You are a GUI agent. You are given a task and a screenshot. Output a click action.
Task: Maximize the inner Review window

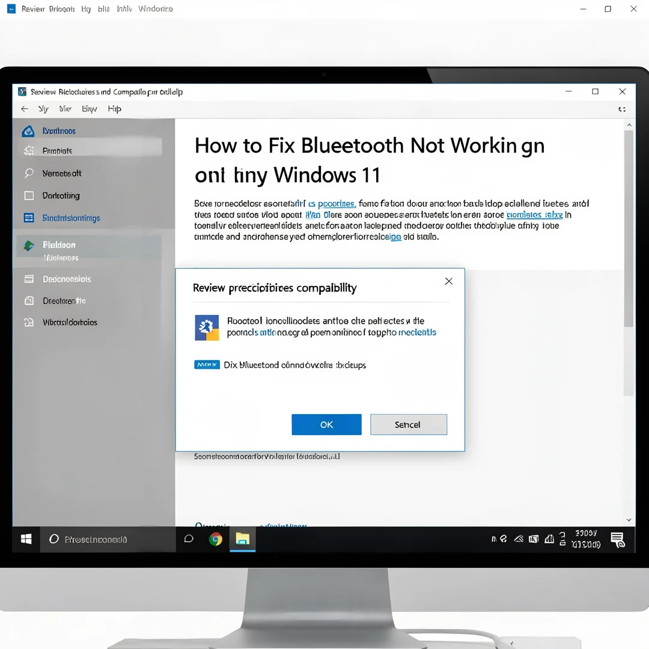(595, 91)
